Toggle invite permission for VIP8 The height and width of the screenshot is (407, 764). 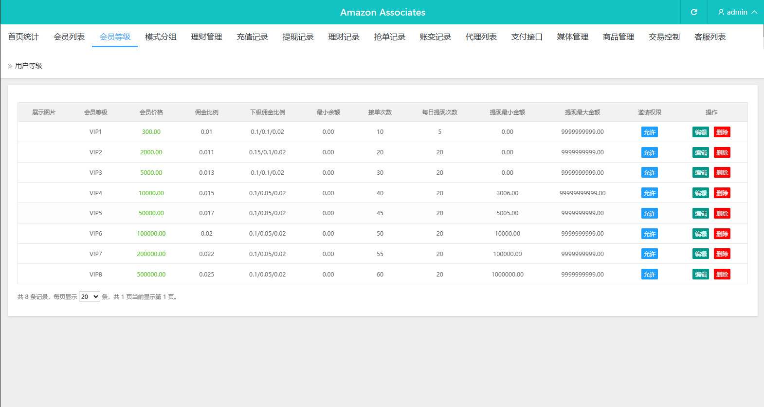[x=649, y=275]
